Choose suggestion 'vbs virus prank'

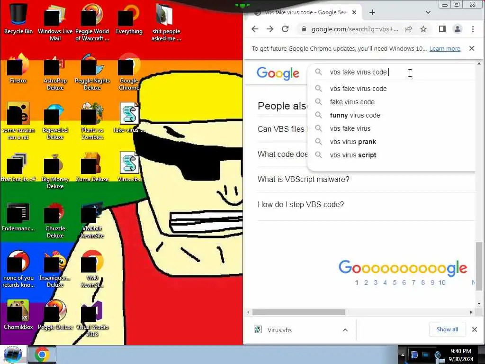pos(392,142)
